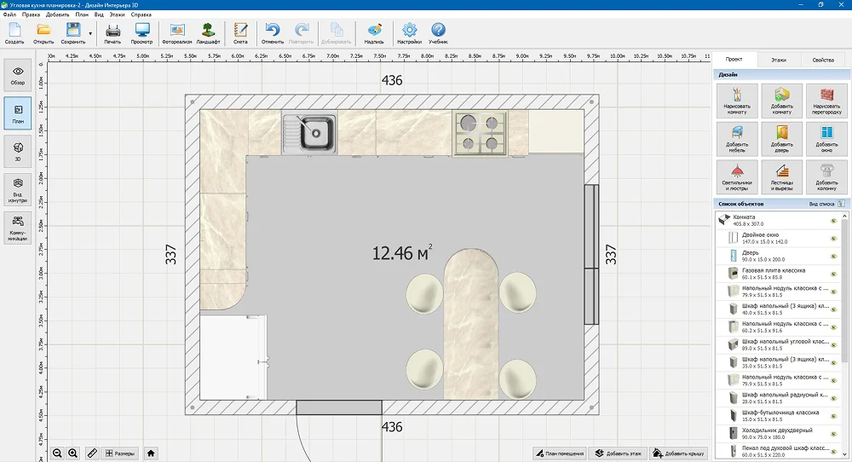Collapse the Комната tree node
The height and width of the screenshot is (462, 852).
coord(723,220)
